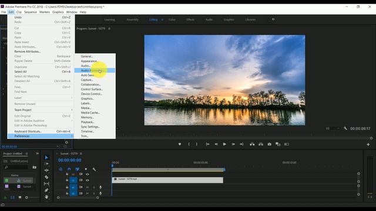Click the Extract button
The width and height of the screenshot is (376, 211).
261,144
